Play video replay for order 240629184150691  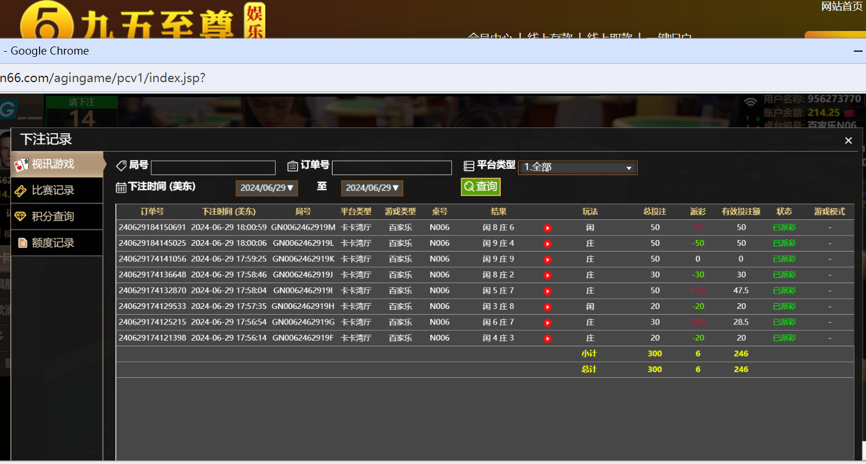tap(547, 228)
